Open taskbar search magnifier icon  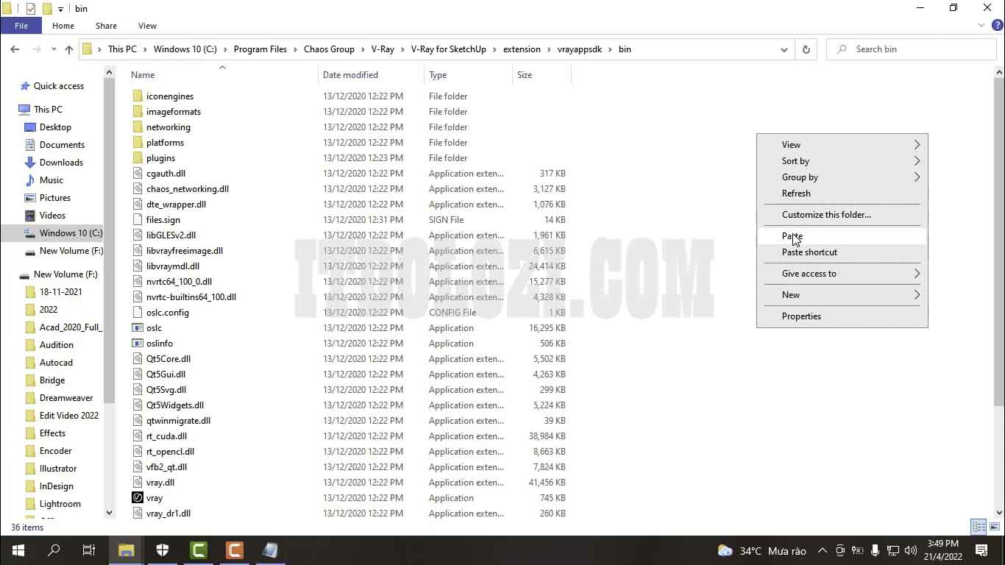pos(54,550)
